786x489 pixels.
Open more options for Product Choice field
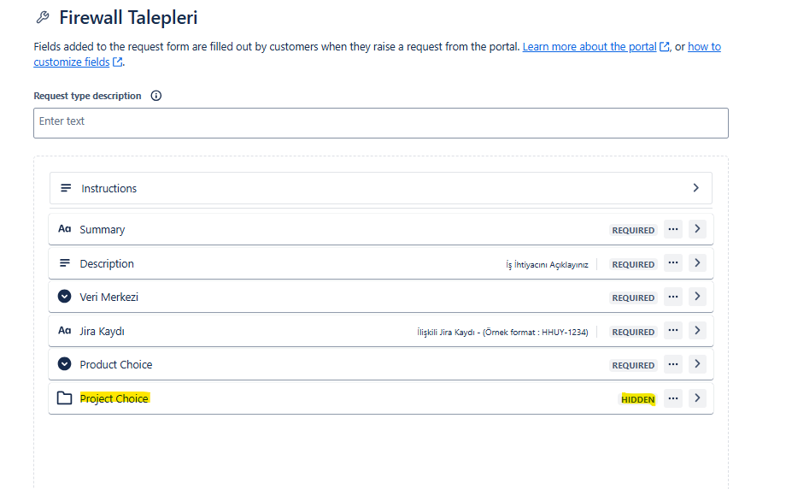coord(672,364)
